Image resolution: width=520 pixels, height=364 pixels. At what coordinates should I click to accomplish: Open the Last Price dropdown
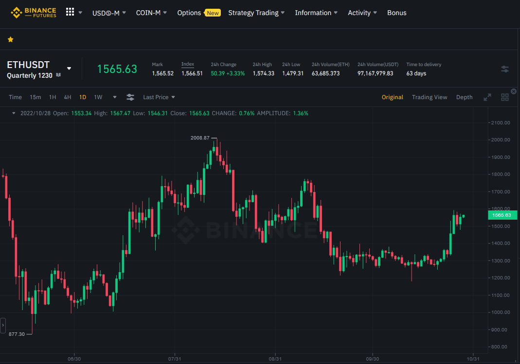pos(159,97)
